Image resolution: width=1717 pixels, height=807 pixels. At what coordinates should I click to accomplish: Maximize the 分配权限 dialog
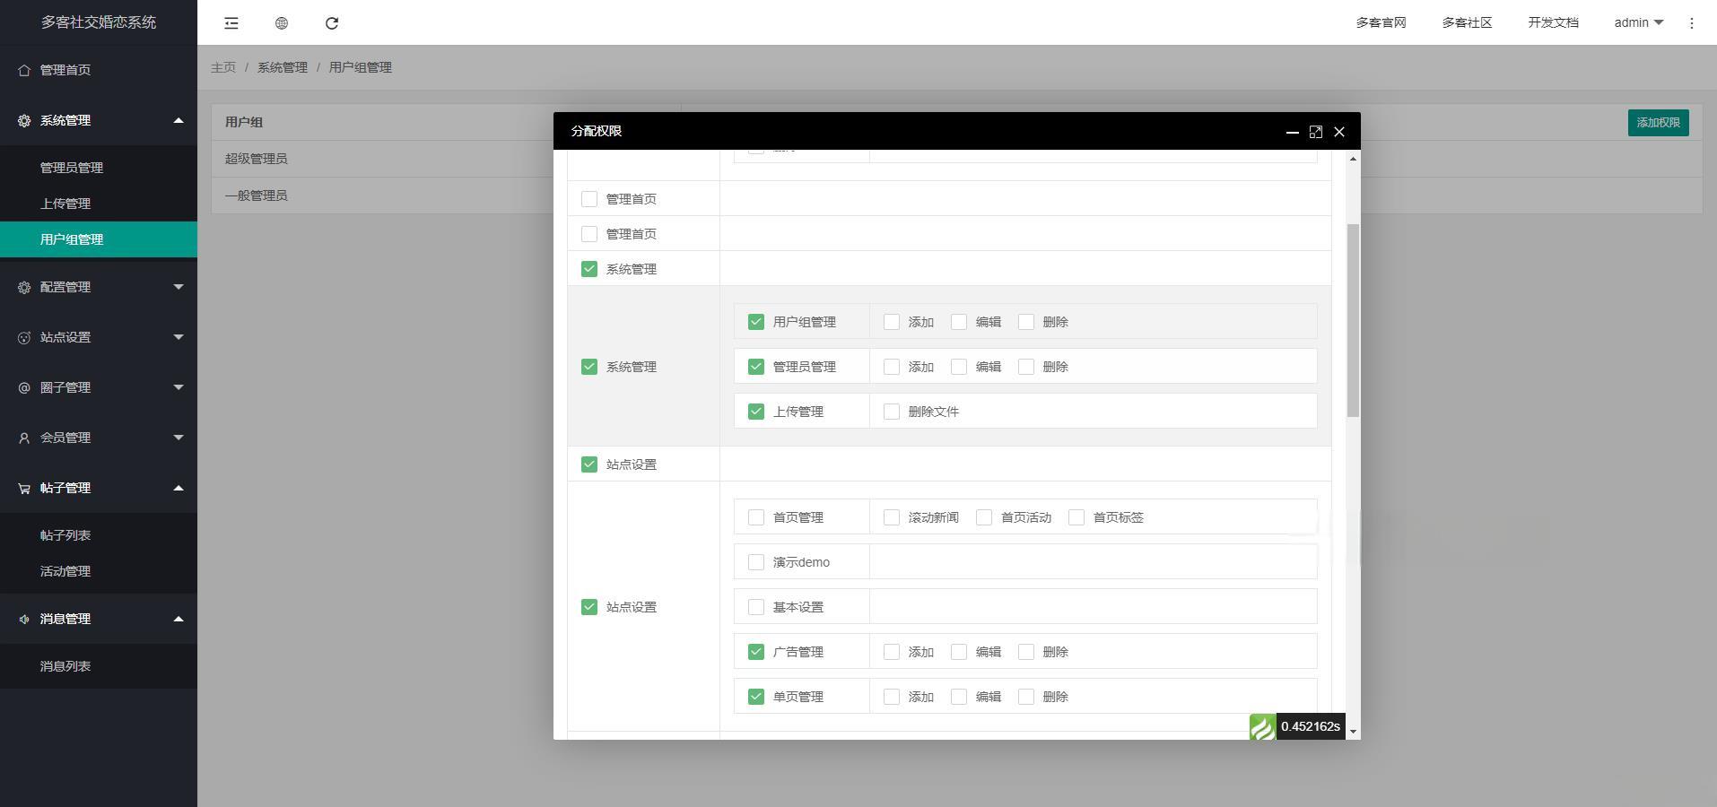1316,132
